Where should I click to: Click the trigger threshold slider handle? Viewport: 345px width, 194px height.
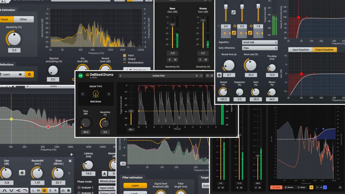131,111
